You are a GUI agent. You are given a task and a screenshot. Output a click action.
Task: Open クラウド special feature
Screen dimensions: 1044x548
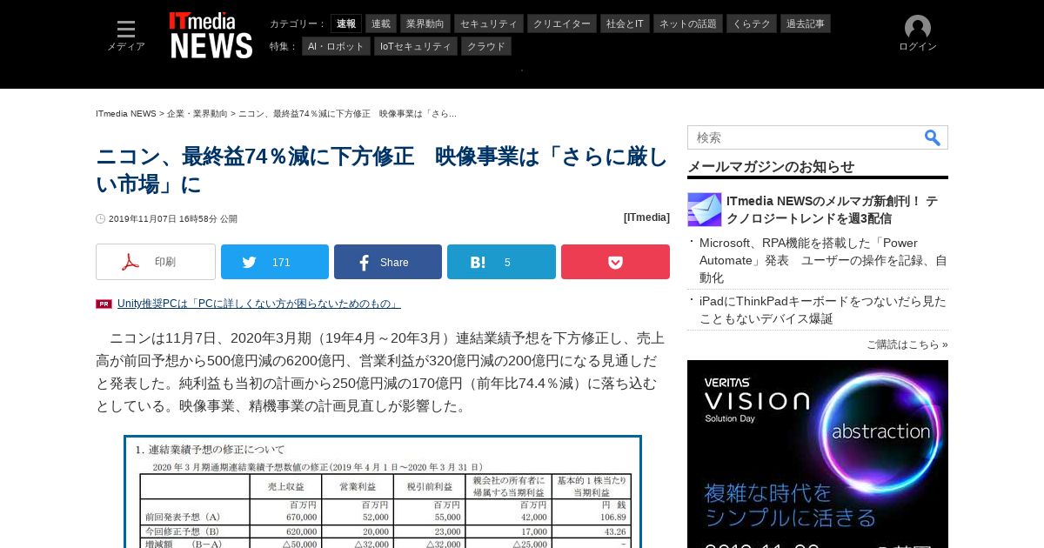tap(486, 46)
